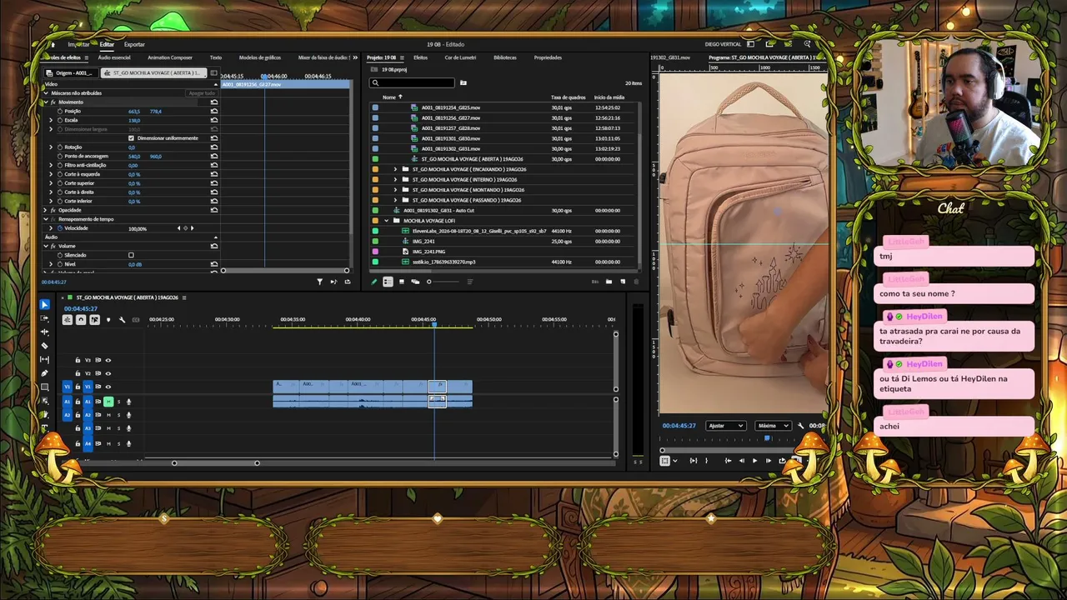Sort project items by Nome column
Screen dimensions: 1067x600
coord(389,97)
